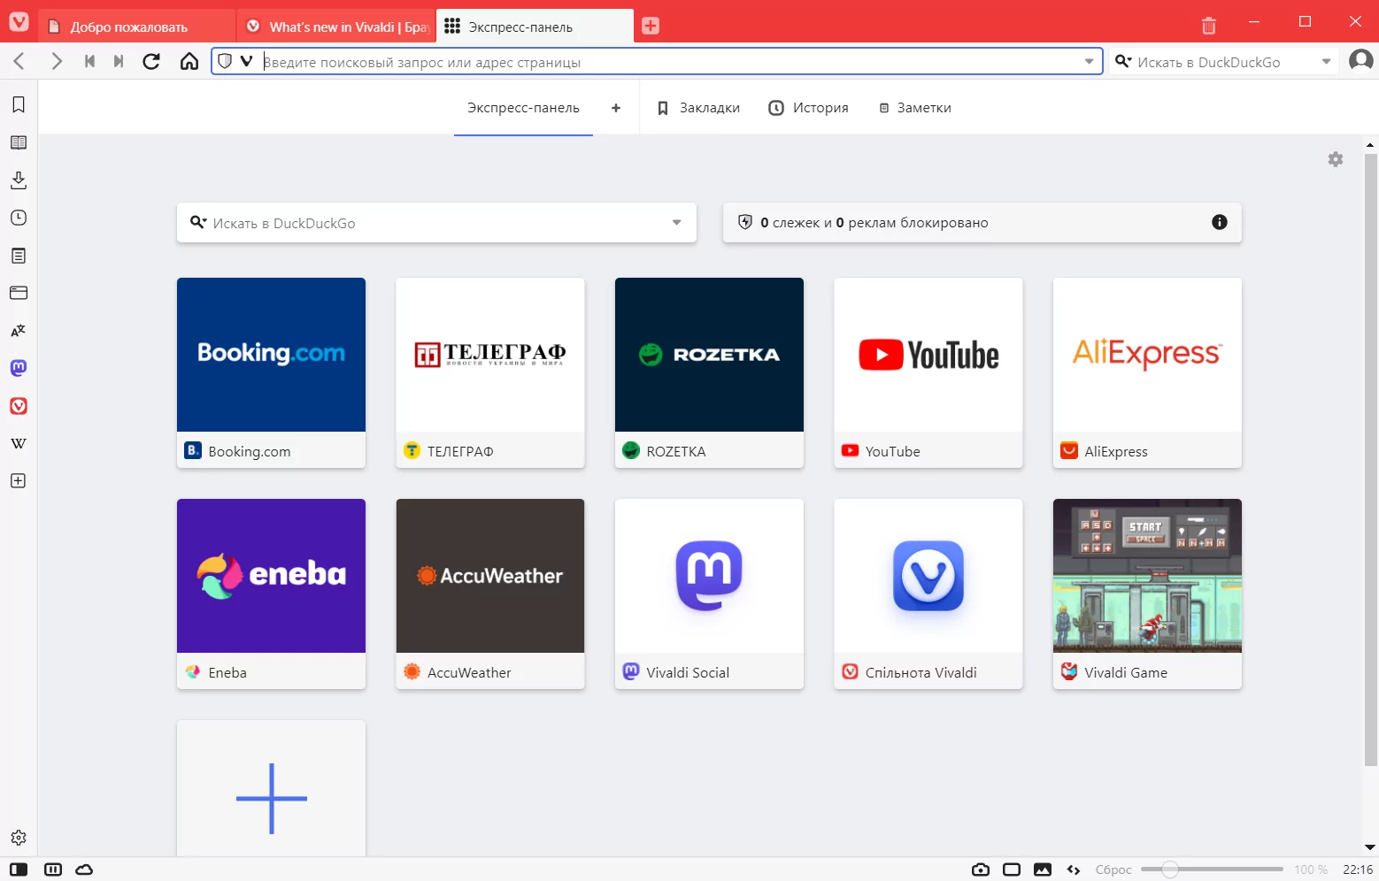Click the start page DuckDuckGo search box
The width and height of the screenshot is (1379, 881).
[x=436, y=223]
